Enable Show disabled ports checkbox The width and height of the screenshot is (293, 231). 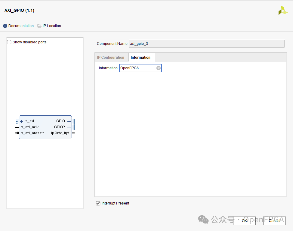[x=9, y=42]
